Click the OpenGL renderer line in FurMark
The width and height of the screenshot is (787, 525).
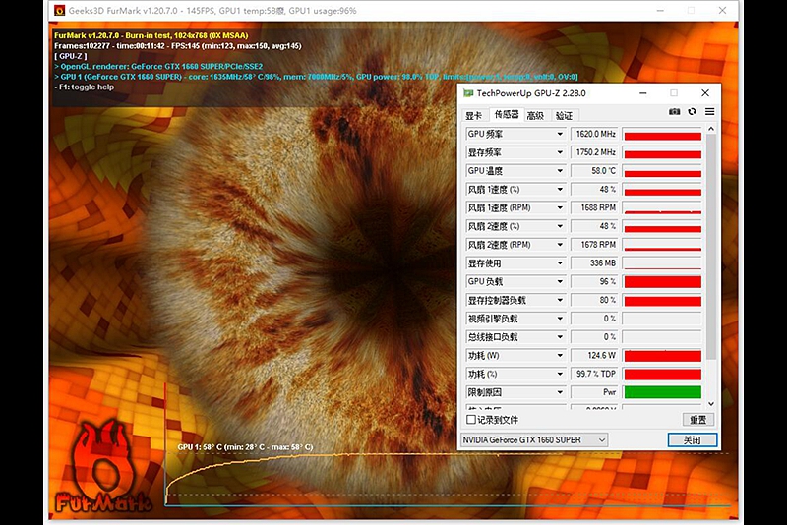click(x=158, y=66)
